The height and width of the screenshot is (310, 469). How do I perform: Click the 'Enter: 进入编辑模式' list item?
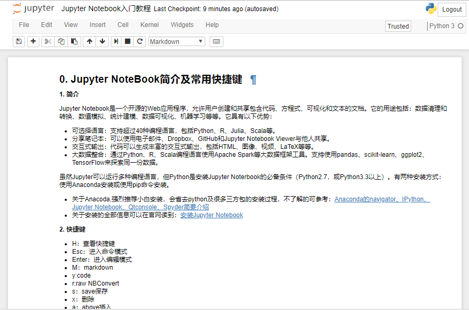[x=102, y=260]
